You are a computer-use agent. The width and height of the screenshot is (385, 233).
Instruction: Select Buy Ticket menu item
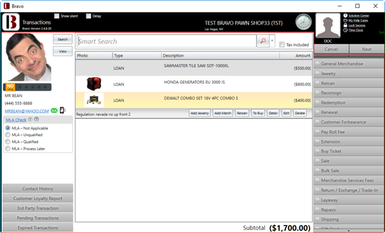point(349,151)
